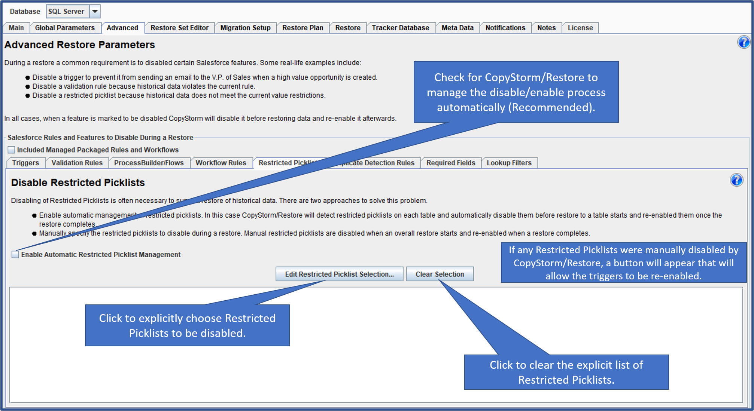Switch to ProcessBuilder/Flows sub-tab
This screenshot has width=754, height=411.
coord(149,163)
